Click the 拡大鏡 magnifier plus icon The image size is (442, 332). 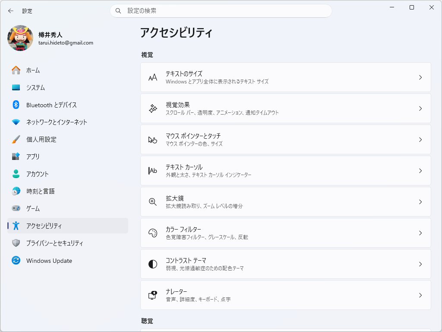click(153, 202)
